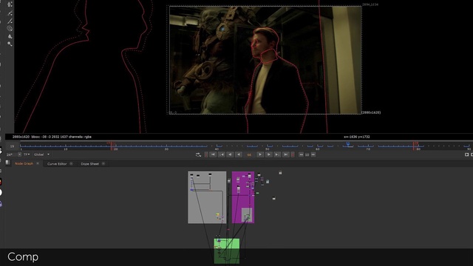473x266 pixels.
Task: Click the playback loop mode icon
Action: pyautogui.click(x=198, y=154)
